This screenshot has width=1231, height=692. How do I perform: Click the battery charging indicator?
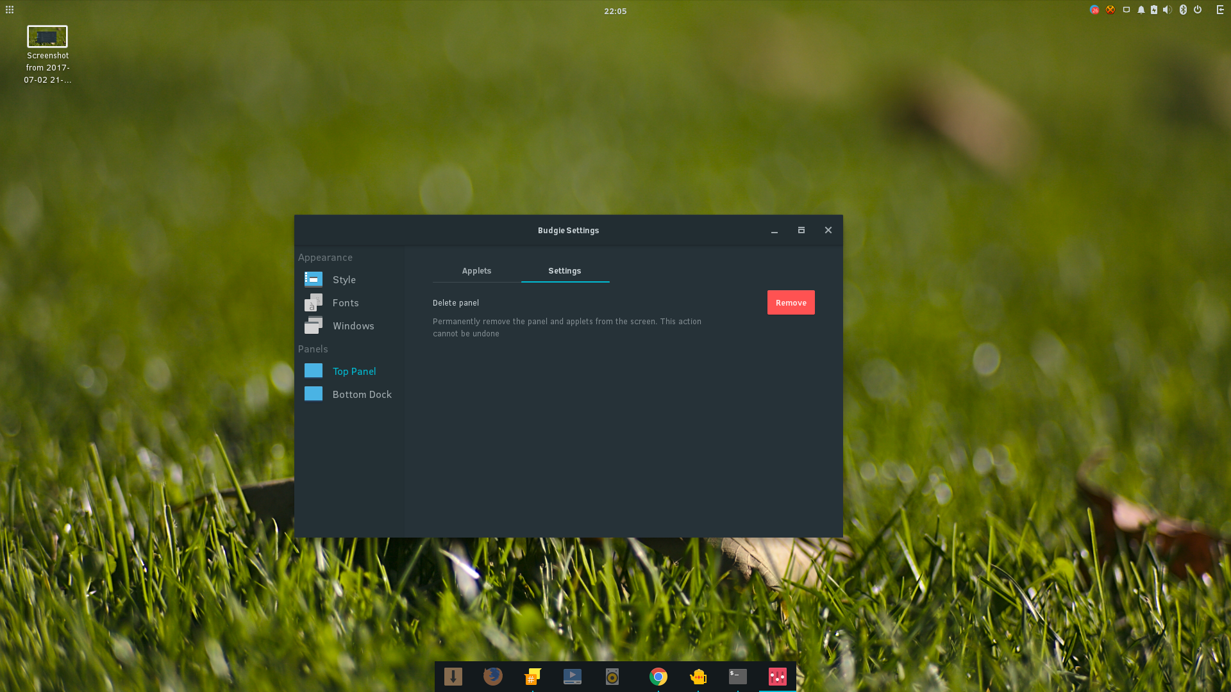point(1154,10)
